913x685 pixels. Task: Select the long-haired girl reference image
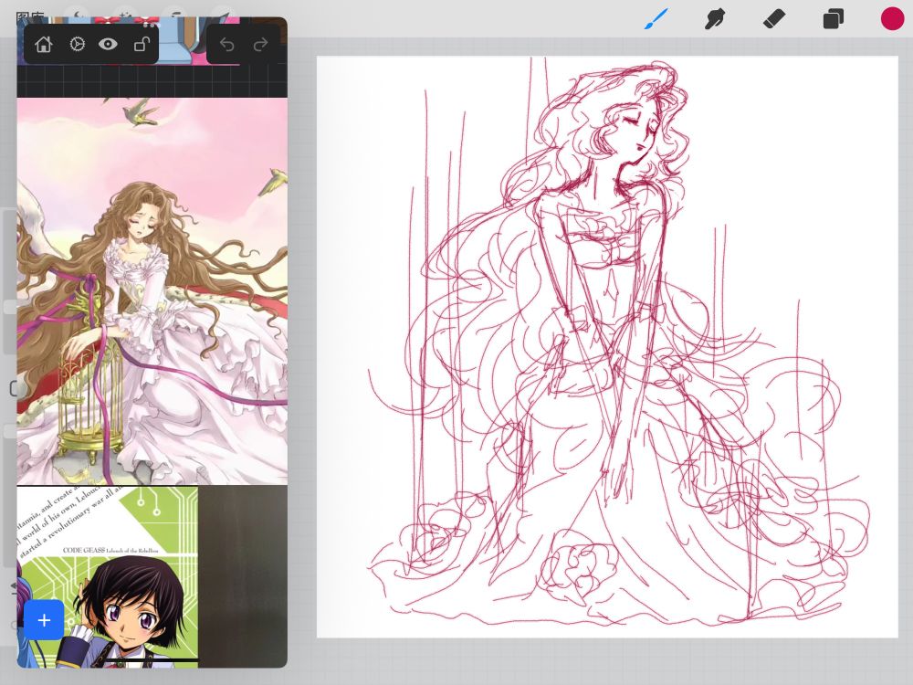point(152,291)
